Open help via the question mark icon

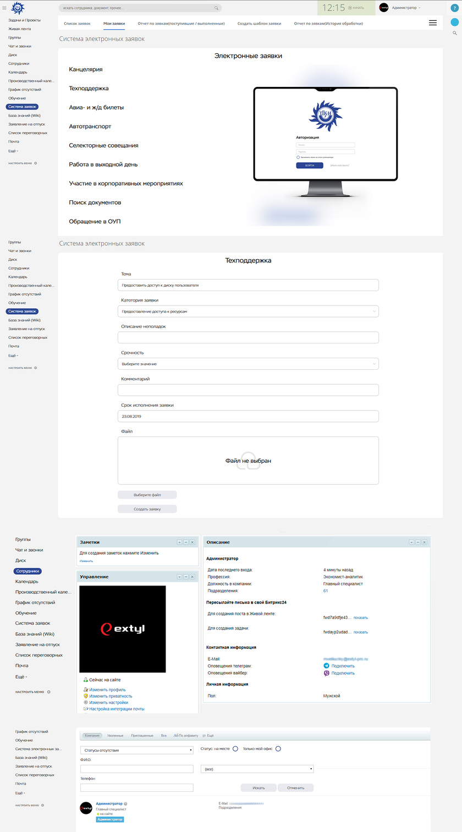(x=454, y=8)
